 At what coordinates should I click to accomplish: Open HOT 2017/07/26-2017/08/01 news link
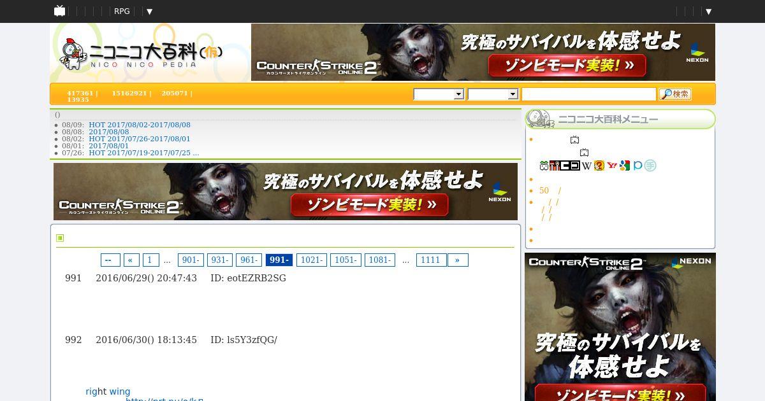click(x=140, y=139)
